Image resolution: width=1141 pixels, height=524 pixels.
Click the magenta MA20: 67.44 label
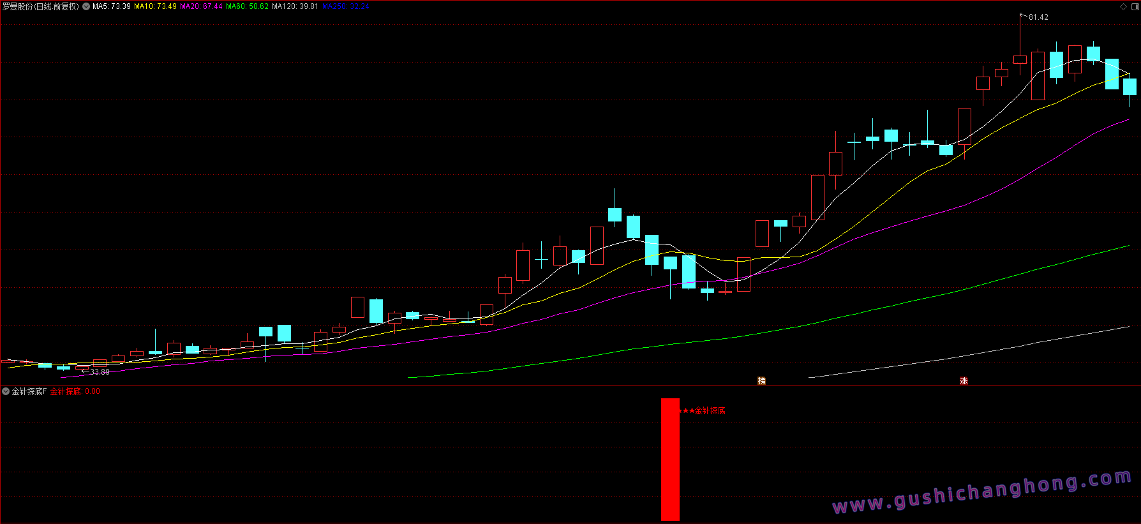201,6
